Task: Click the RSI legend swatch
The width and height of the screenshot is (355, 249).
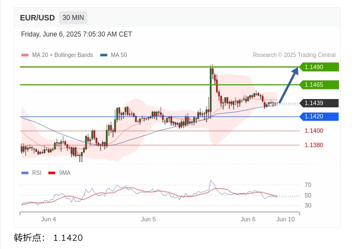Action: (25, 173)
